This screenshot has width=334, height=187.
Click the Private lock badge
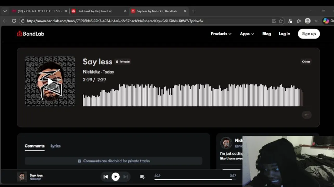tap(123, 62)
